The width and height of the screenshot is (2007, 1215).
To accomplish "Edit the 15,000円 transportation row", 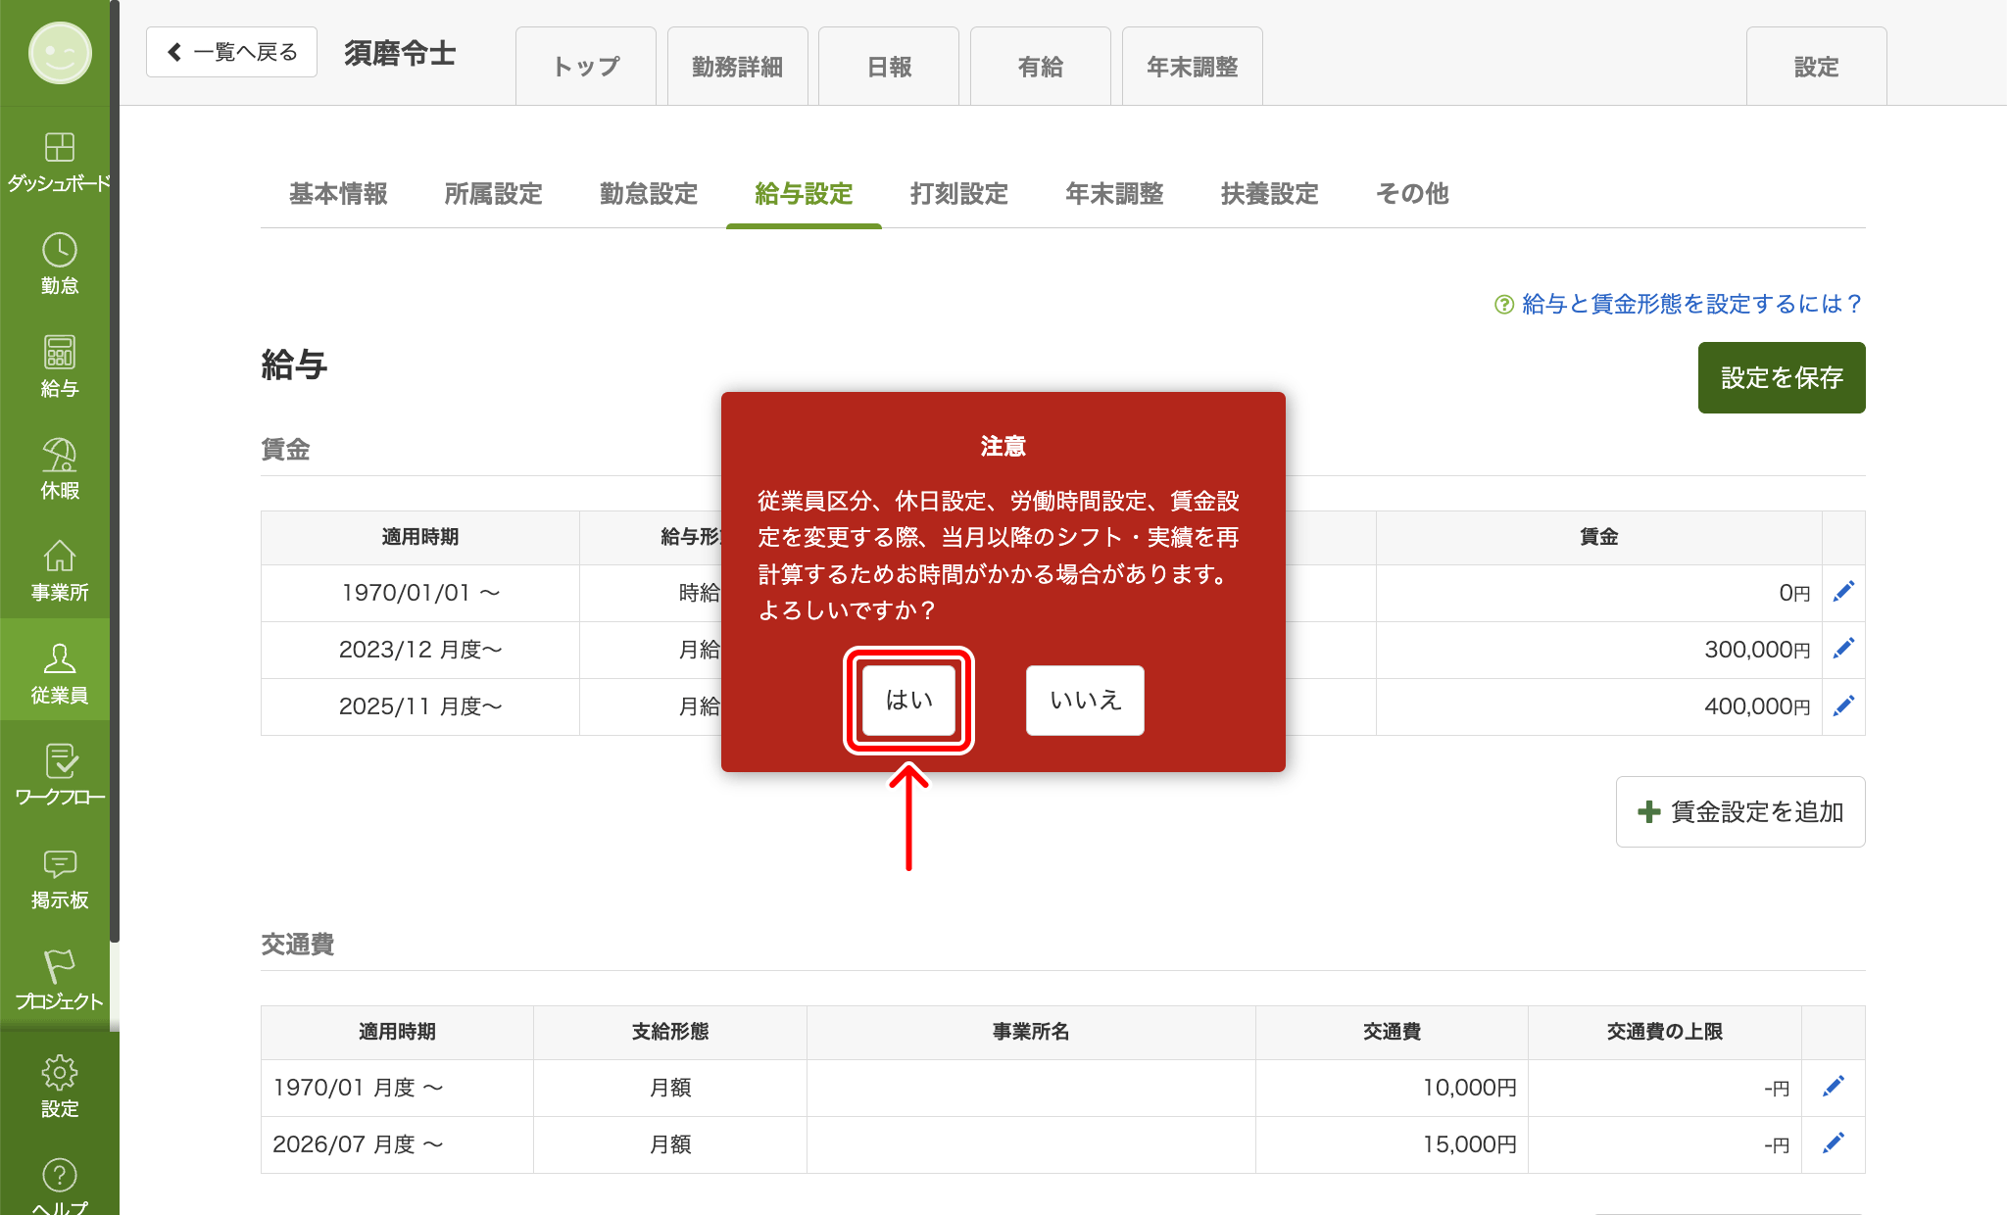I will coord(1833,1142).
